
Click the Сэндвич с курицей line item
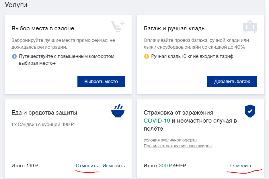pyautogui.click(x=42, y=124)
